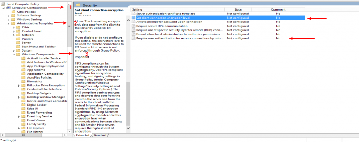Click the ActiveX Installer Service folder icon
The height and width of the screenshot is (142, 359).
23,58
